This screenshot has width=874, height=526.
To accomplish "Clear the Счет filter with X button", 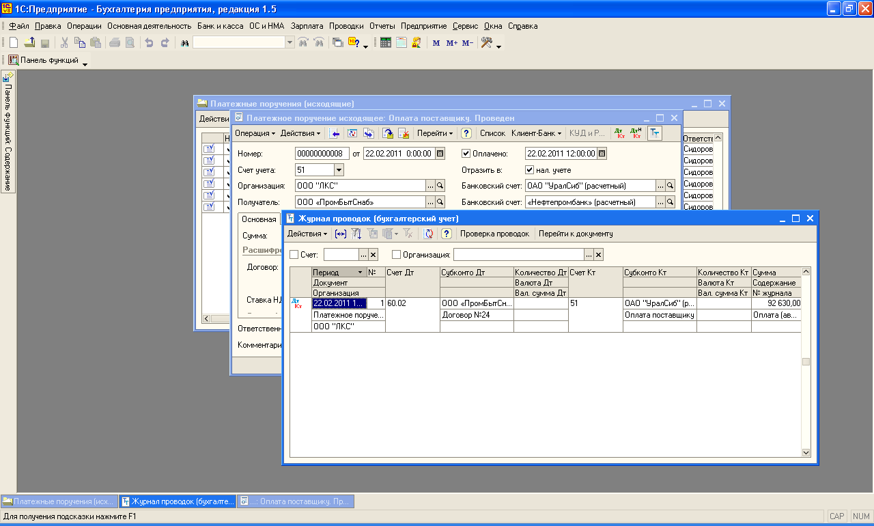I will (x=373, y=255).
